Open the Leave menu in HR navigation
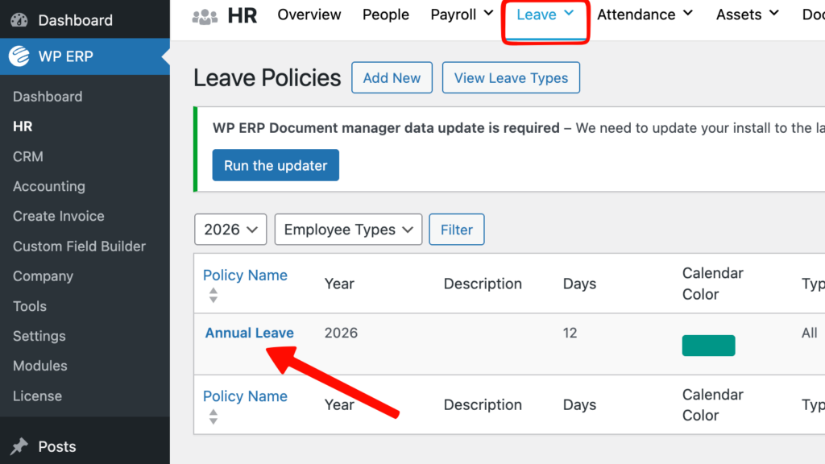825x464 pixels. point(545,14)
